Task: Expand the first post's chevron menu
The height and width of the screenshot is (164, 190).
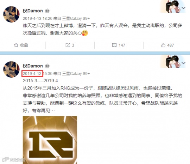Action: tap(183, 8)
